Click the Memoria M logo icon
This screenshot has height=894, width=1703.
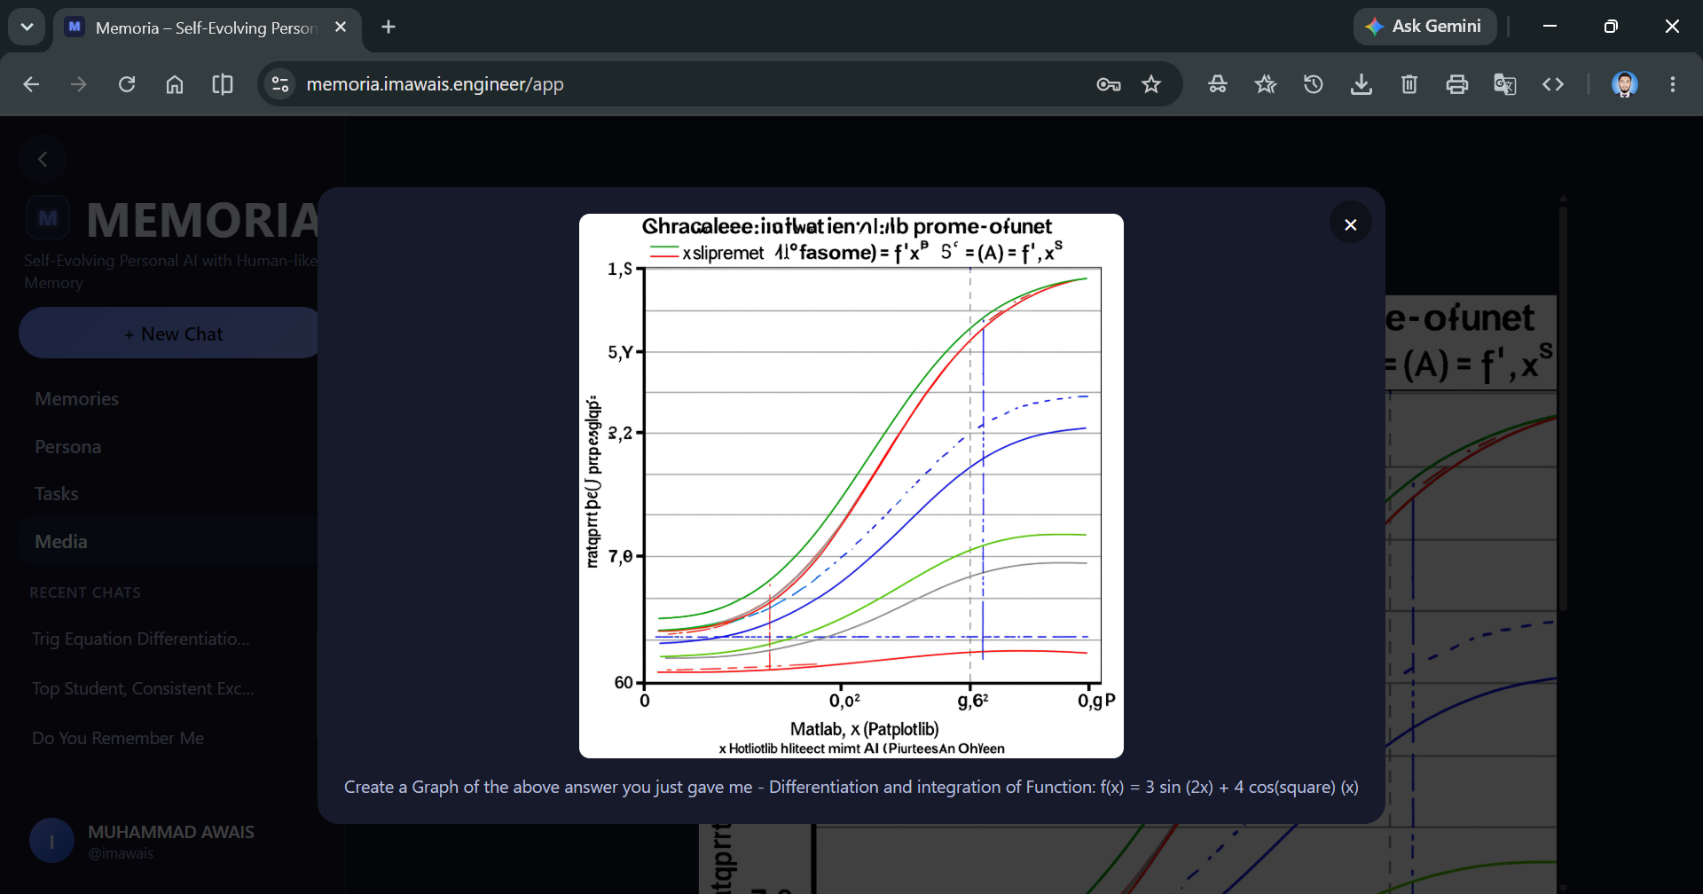[x=48, y=218]
